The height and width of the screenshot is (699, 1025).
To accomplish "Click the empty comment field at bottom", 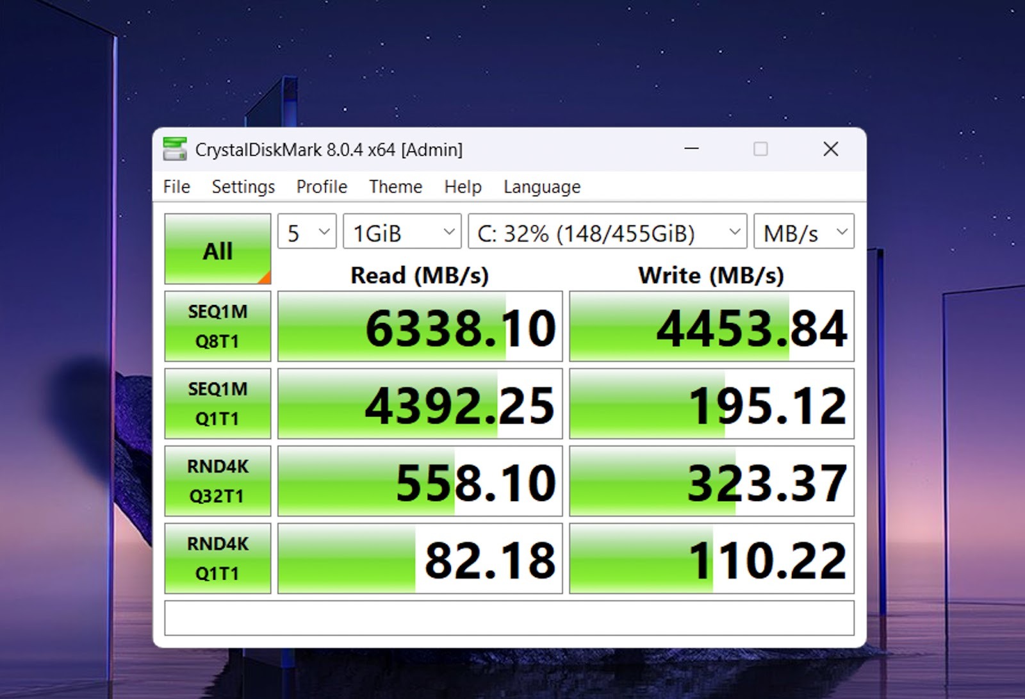I will pos(509,618).
